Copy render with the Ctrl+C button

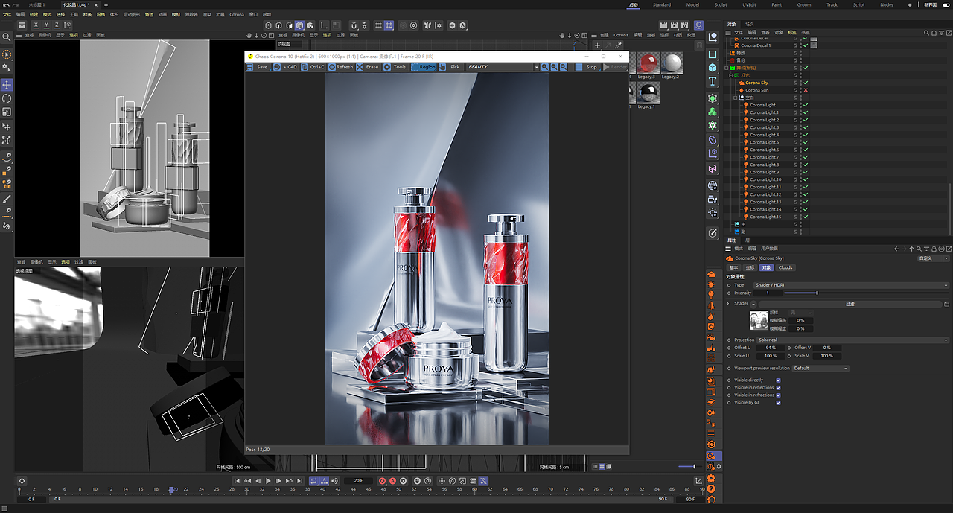(313, 67)
